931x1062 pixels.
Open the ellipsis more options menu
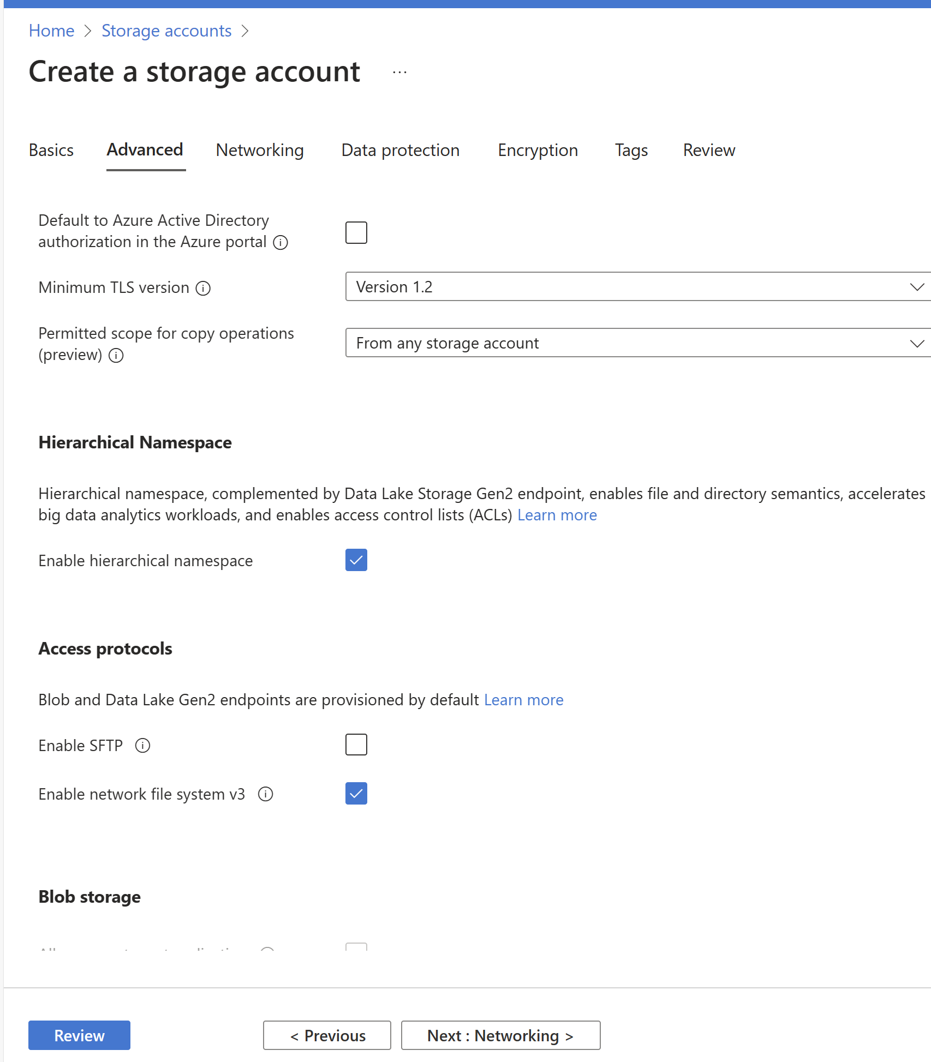(x=399, y=73)
